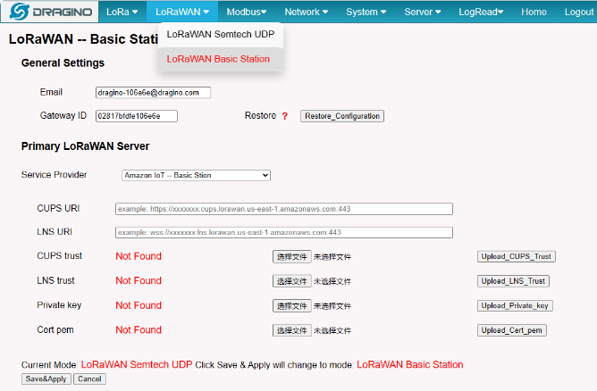Click the 'Primary LoRaWAN Server' heading

pos(85,146)
